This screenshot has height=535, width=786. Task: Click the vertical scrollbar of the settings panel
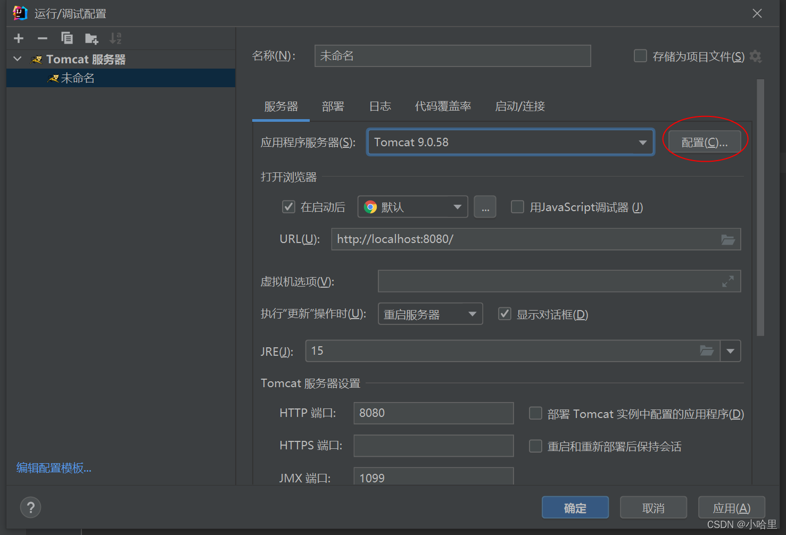coord(760,207)
